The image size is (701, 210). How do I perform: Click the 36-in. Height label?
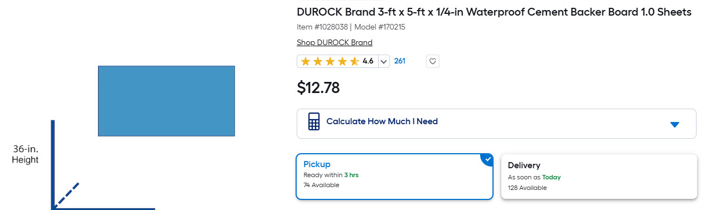pyautogui.click(x=26, y=154)
